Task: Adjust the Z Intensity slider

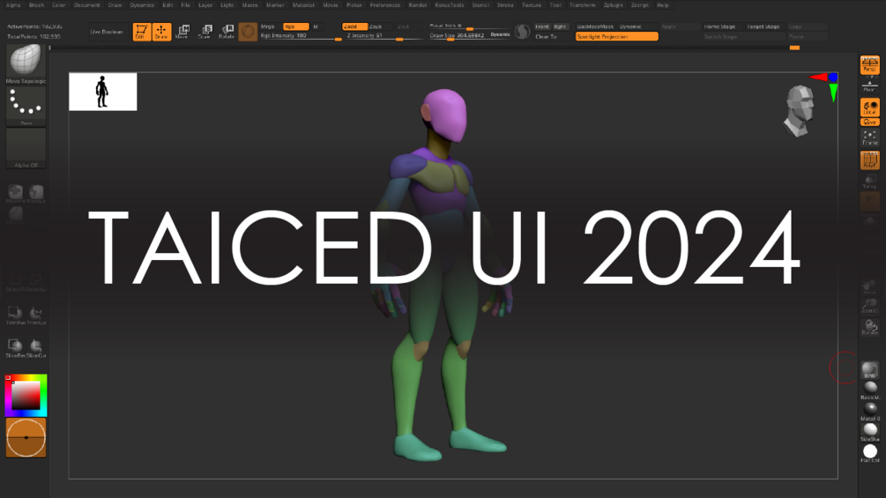Action: (x=383, y=36)
